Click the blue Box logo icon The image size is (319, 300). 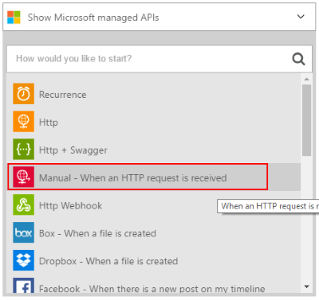tap(23, 232)
